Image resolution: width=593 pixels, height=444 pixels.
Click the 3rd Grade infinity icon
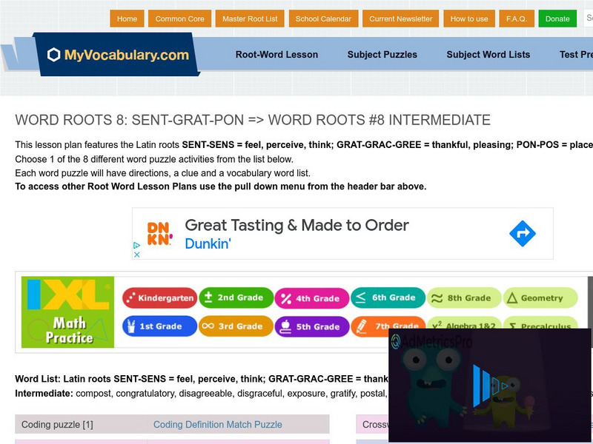click(210, 326)
